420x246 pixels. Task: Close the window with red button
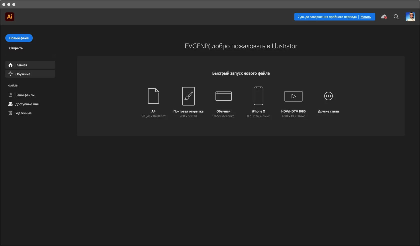(4, 4)
